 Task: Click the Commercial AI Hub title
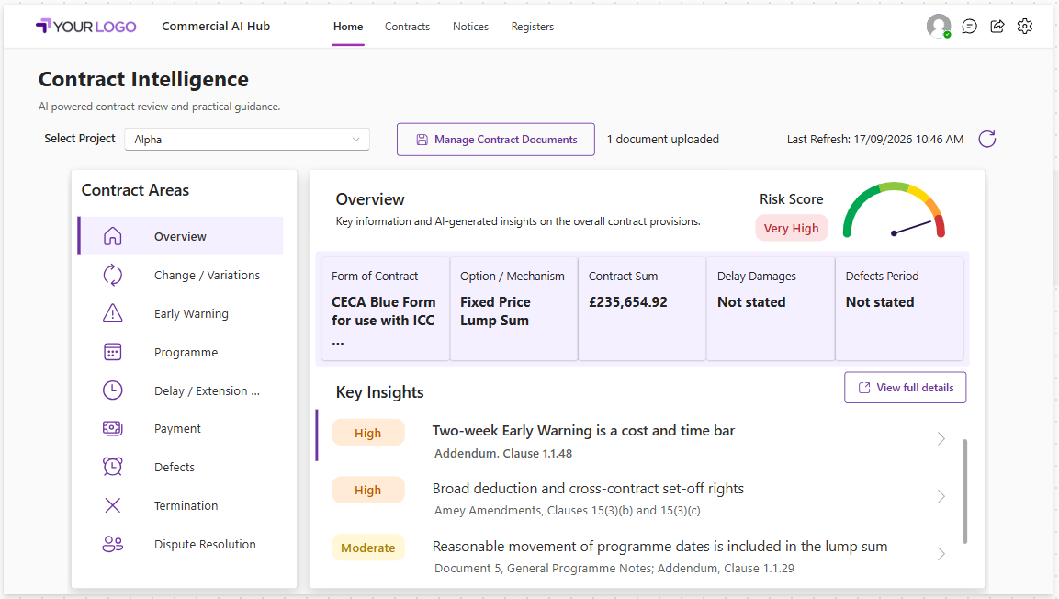(216, 27)
